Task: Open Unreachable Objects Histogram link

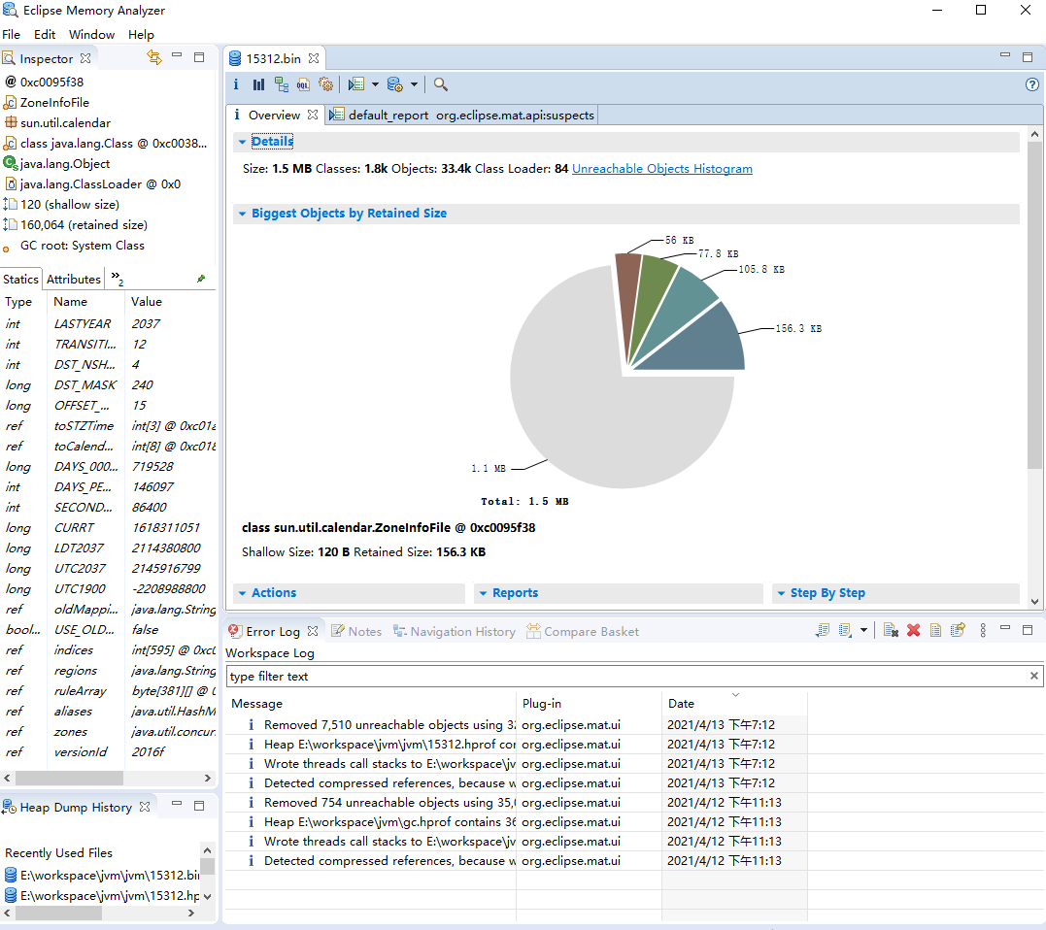Action: tap(661, 169)
